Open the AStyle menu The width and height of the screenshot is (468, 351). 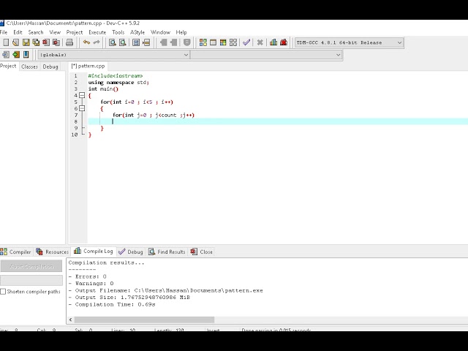(137, 32)
